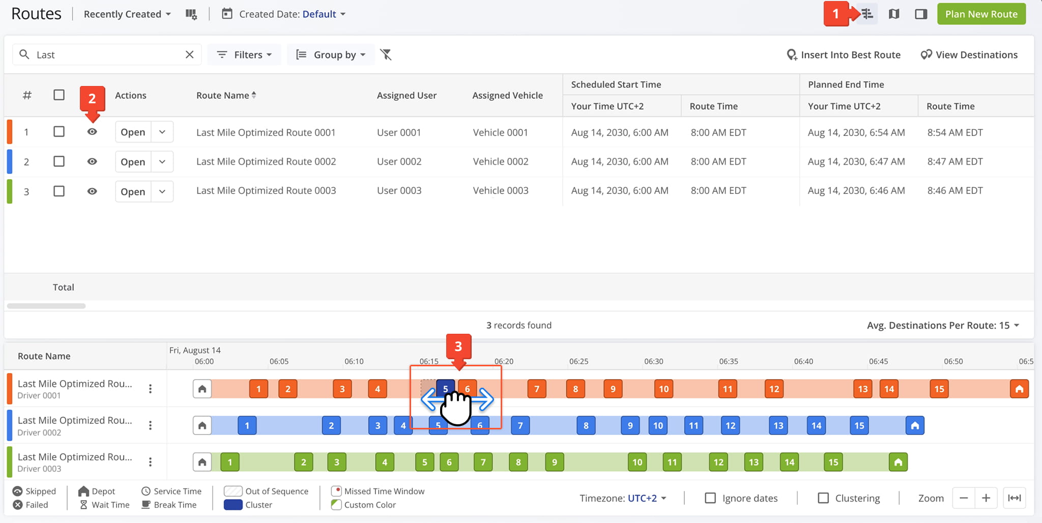Clear all filters with the crossed funnel icon
The height and width of the screenshot is (523, 1042).
pyautogui.click(x=386, y=54)
